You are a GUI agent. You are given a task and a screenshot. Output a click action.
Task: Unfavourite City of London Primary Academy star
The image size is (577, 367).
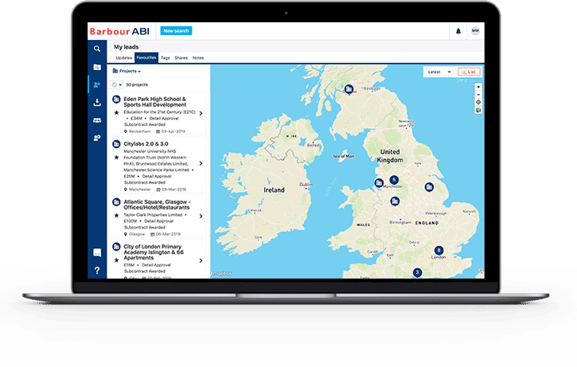click(116, 260)
